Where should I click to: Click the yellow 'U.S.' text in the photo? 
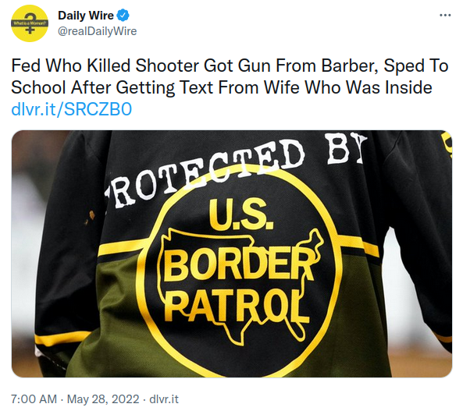click(241, 214)
